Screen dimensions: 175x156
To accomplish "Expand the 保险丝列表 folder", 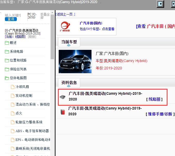I will coord(7,69).
